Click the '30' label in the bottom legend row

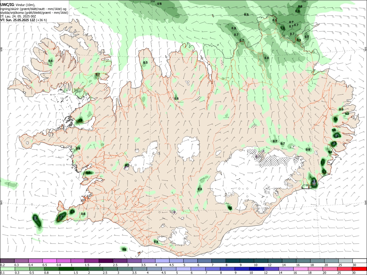(354, 273)
